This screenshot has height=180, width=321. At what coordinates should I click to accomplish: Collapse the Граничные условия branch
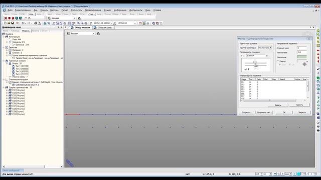pyautogui.click(x=4, y=61)
